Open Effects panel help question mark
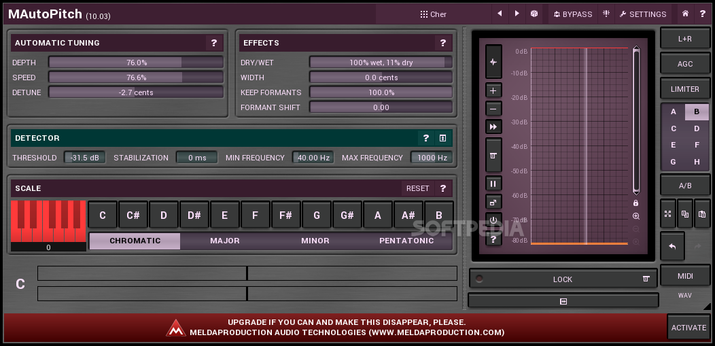This screenshot has height=346, width=715. pos(442,43)
